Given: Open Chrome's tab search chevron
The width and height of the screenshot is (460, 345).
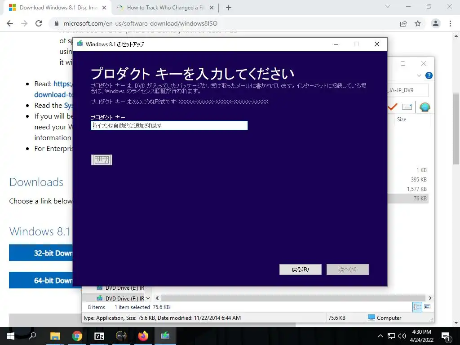Looking at the screenshot, I should [388, 6].
